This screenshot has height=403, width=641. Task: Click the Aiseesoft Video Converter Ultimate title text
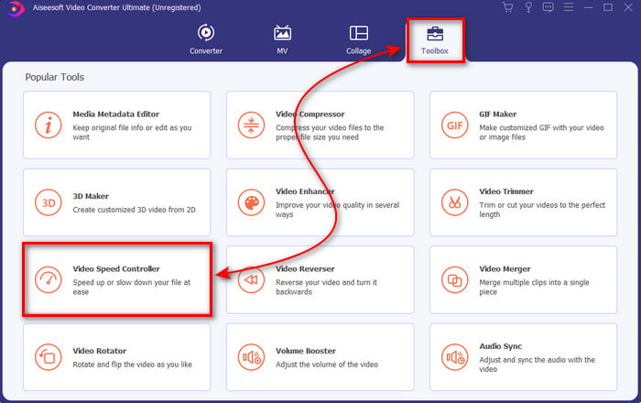pyautogui.click(x=117, y=7)
